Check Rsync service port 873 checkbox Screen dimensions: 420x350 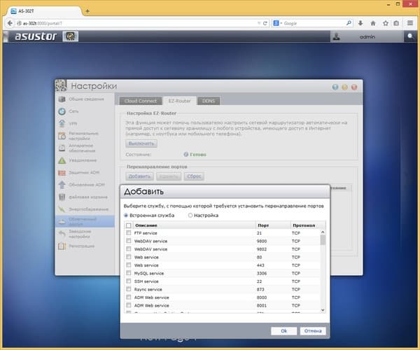click(x=129, y=289)
